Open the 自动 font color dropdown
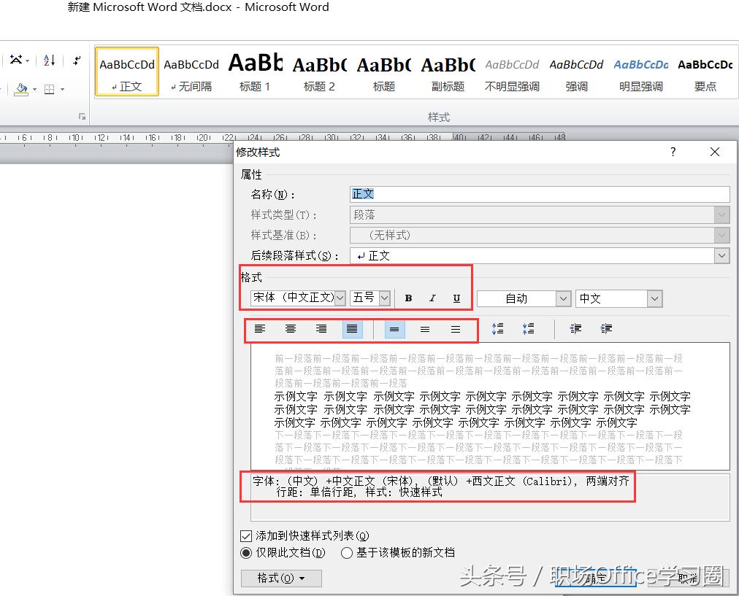Screen dimensions: 739x596 [x=562, y=298]
